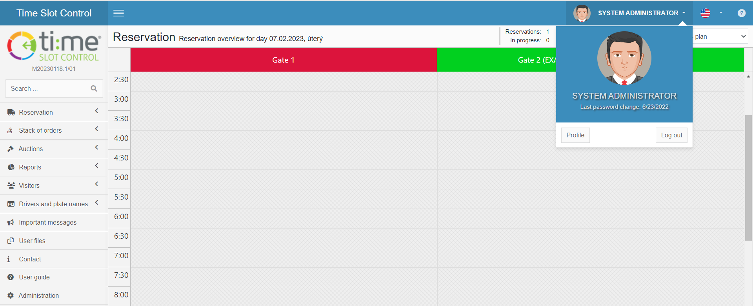Viewport: 753px width, 306px height.
Task: Click the Stack of orders icon
Action: [10, 130]
